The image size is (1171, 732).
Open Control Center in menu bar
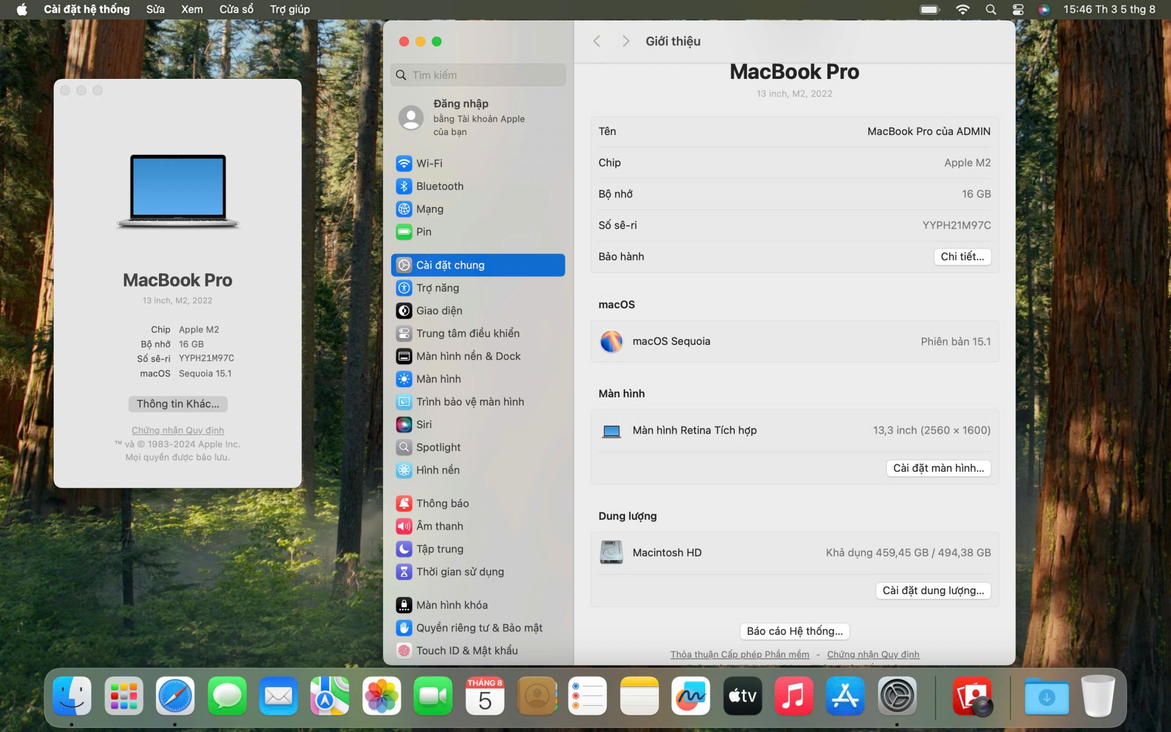coord(1018,9)
